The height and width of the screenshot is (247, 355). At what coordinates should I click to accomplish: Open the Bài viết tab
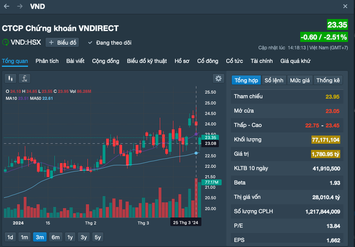pyautogui.click(x=75, y=61)
